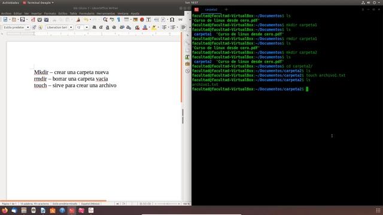383x215 pixels.
Task: Open the Navigator deck in the sidebar
Action: click(x=187, y=71)
